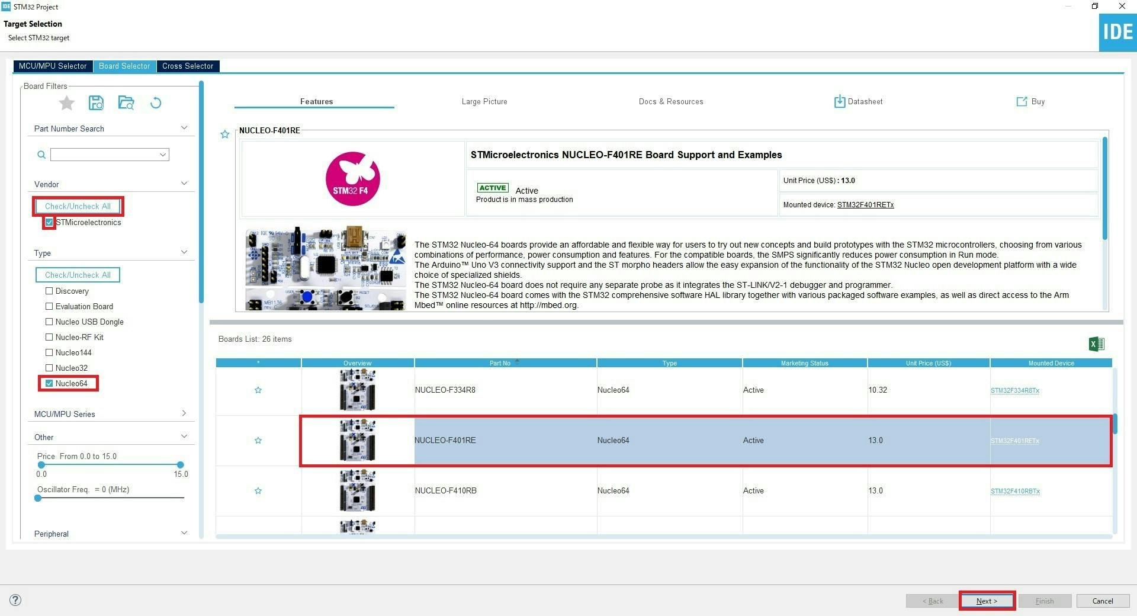Click the Buy external link icon
The image size is (1137, 616).
1022,102
